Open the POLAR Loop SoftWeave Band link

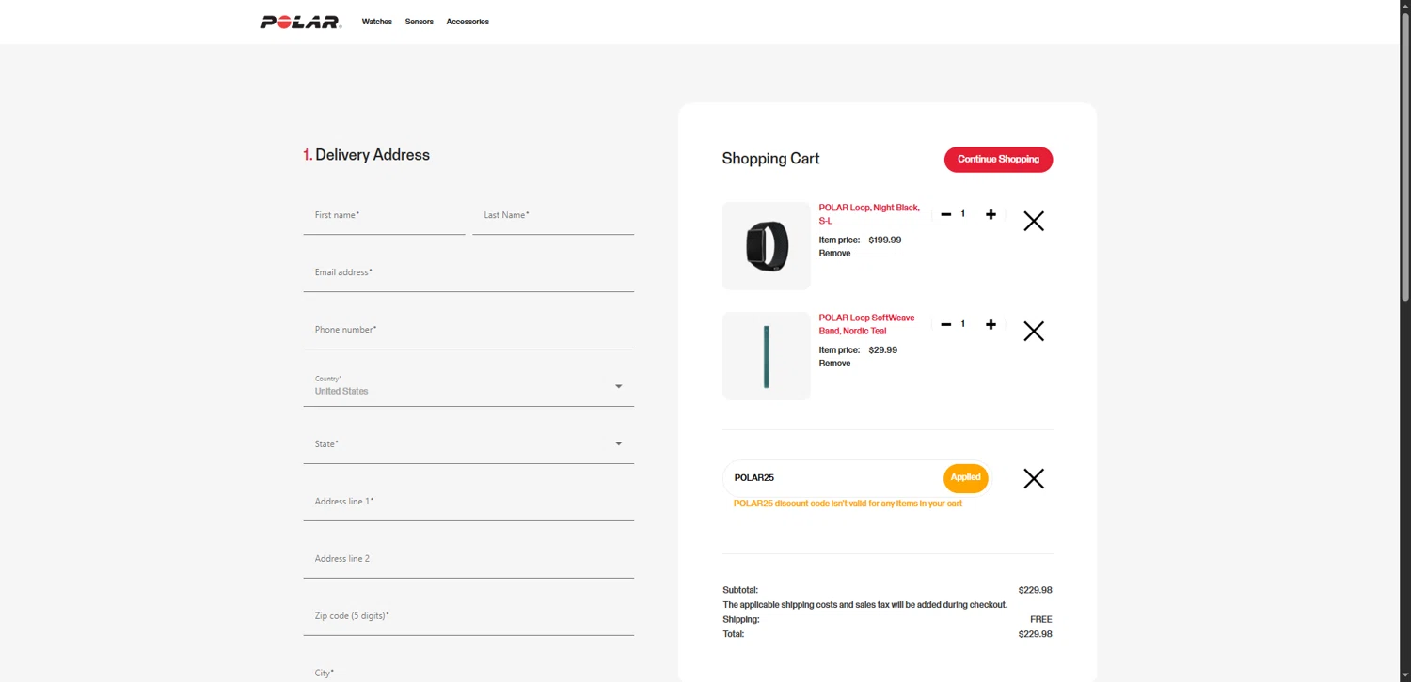(x=866, y=324)
